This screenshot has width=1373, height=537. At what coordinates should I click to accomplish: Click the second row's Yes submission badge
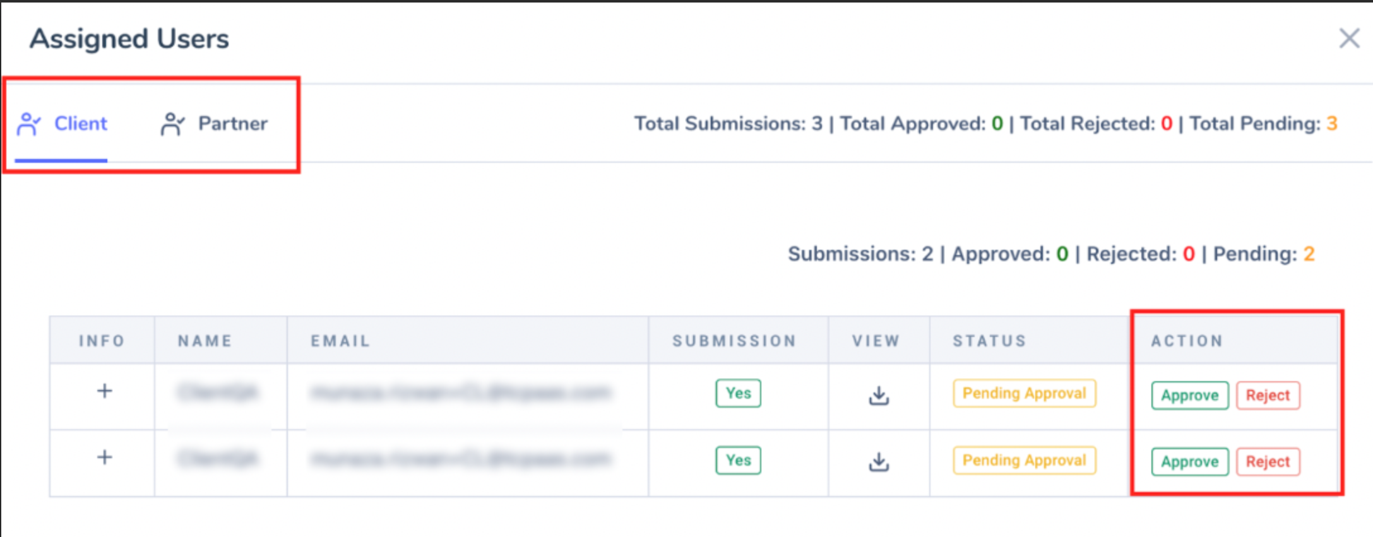click(738, 460)
